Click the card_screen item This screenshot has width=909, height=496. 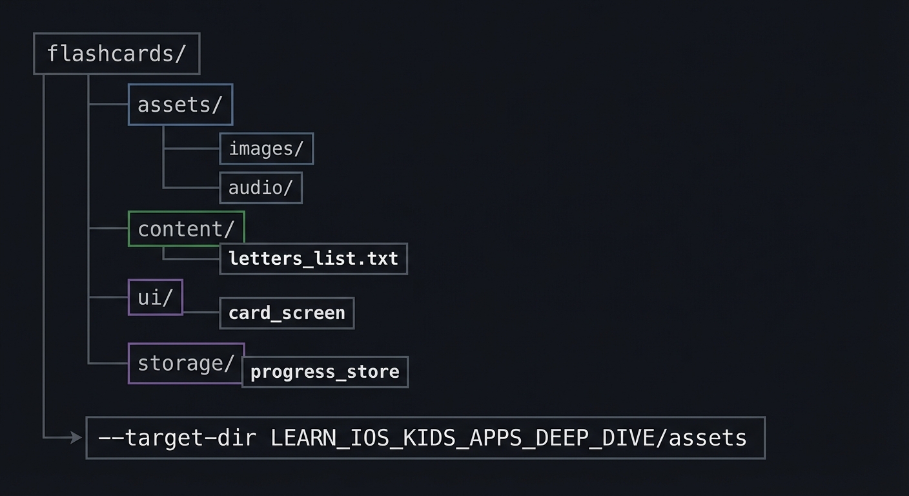tap(287, 313)
